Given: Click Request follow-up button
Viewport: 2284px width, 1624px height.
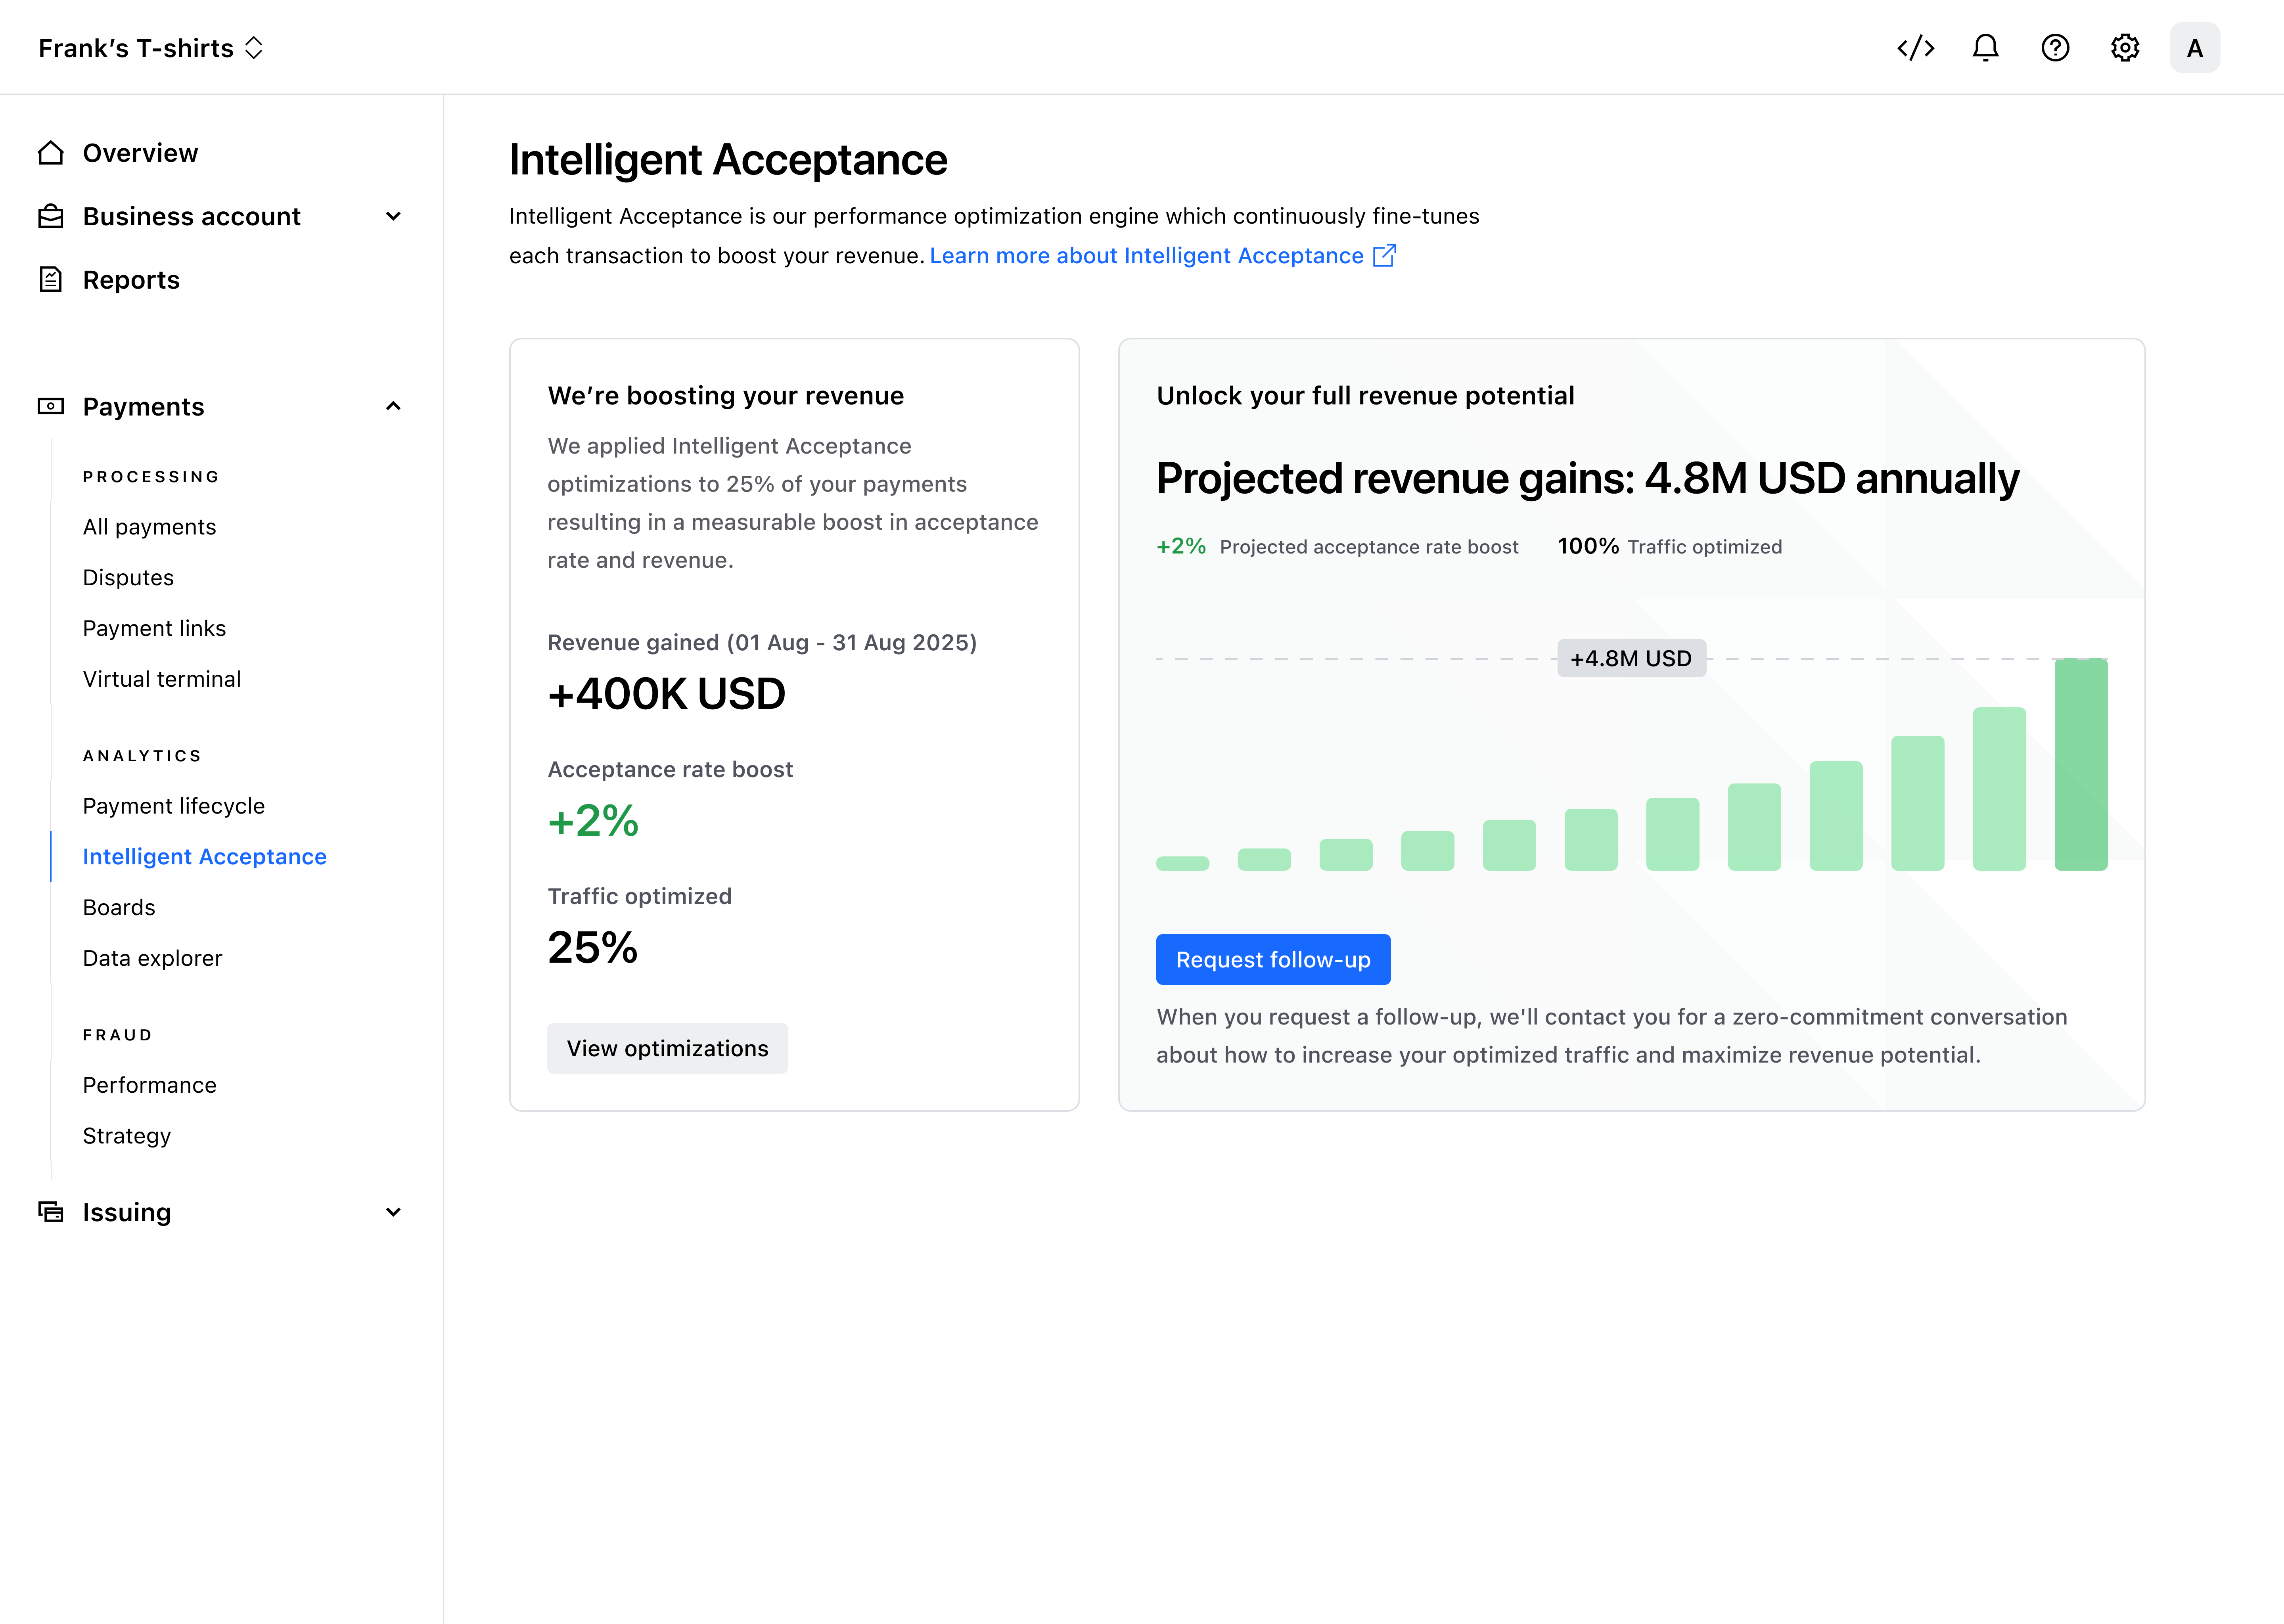Looking at the screenshot, I should coord(1273,959).
